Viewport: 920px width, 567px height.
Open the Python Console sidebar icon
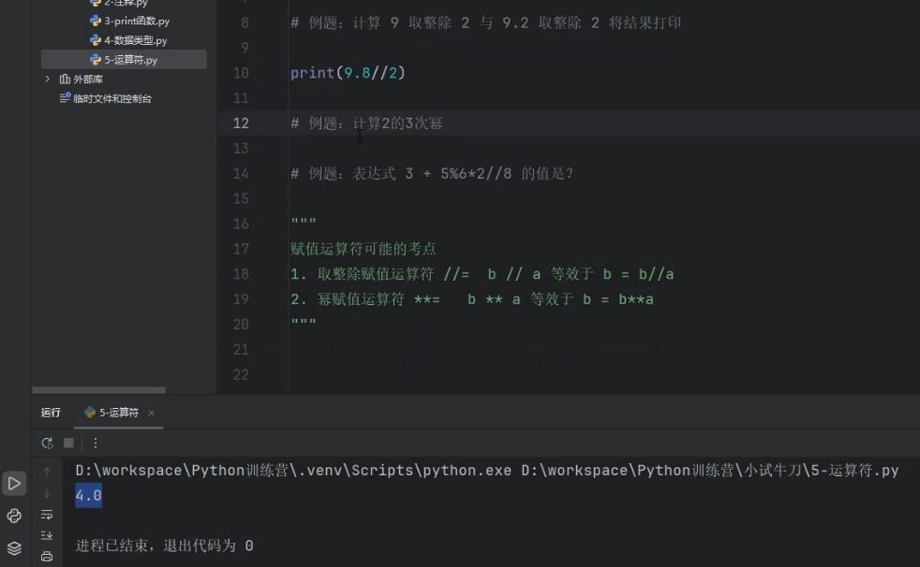click(14, 516)
